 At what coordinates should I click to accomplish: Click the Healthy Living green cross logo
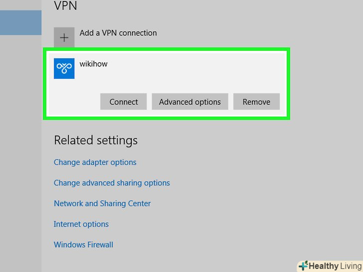pos(303,266)
